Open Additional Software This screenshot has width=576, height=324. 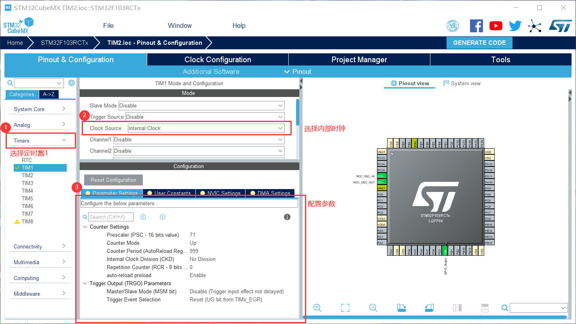(211, 72)
